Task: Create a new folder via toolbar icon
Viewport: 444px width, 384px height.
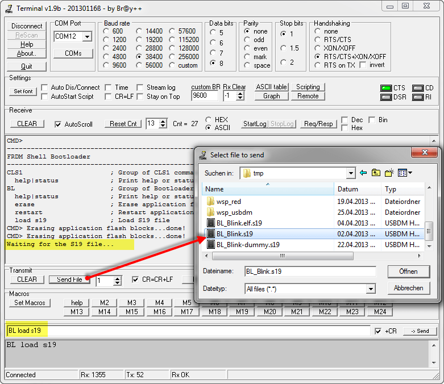Action: coord(389,173)
